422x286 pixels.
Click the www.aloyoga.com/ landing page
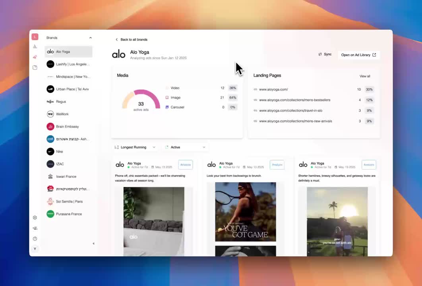tap(273, 89)
